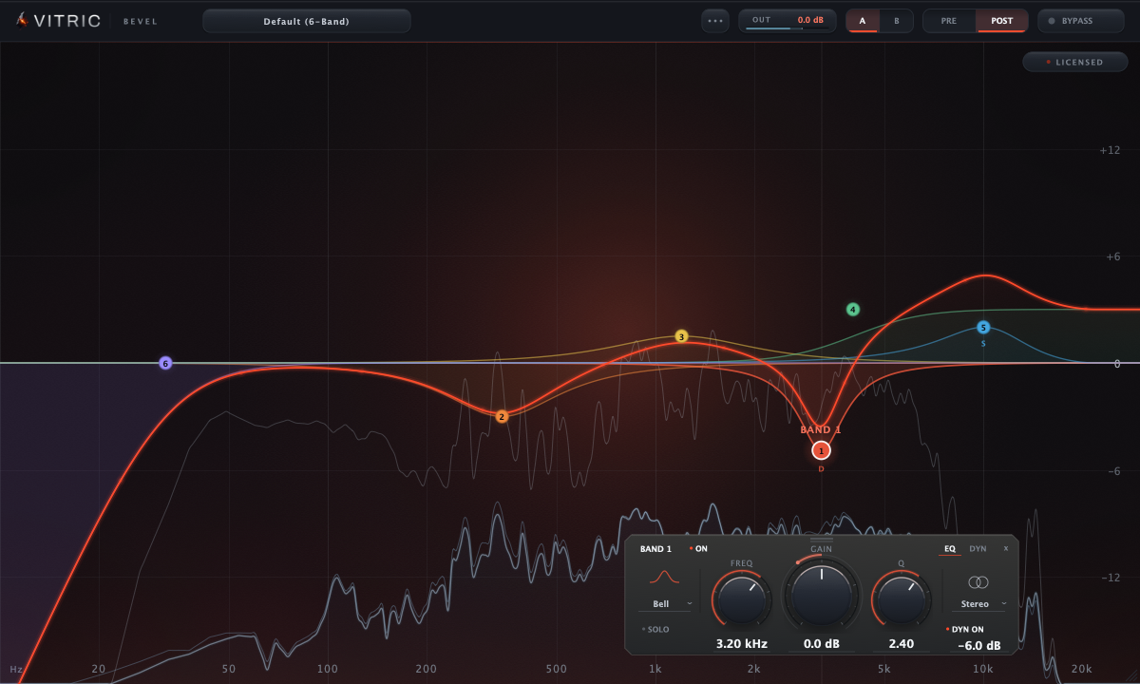Open the Stereo channel mode dropdown

click(x=978, y=604)
